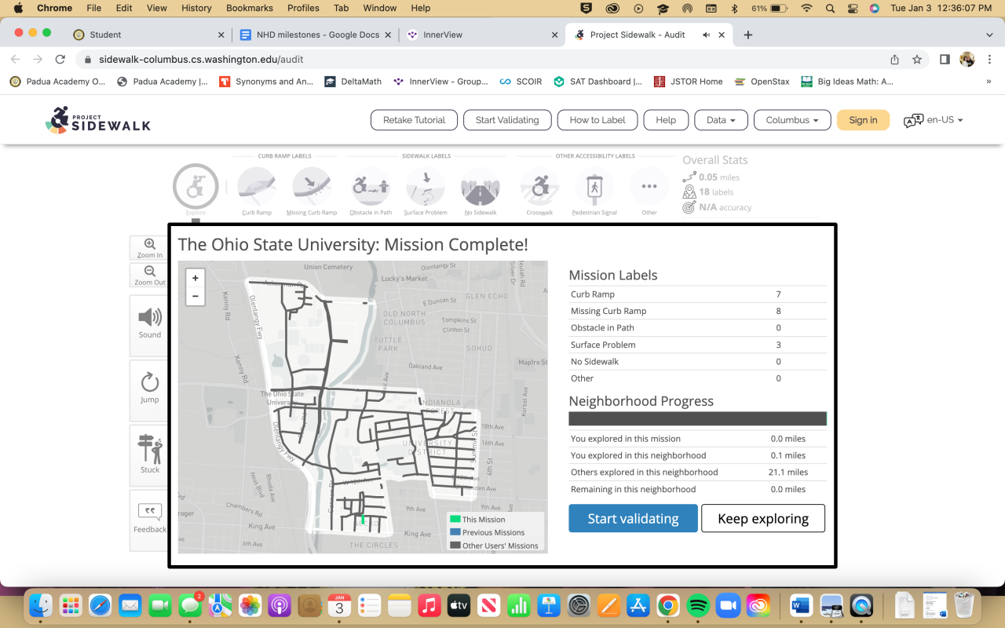
Task: Click the Mission Complete map thumbnail
Action: (363, 407)
